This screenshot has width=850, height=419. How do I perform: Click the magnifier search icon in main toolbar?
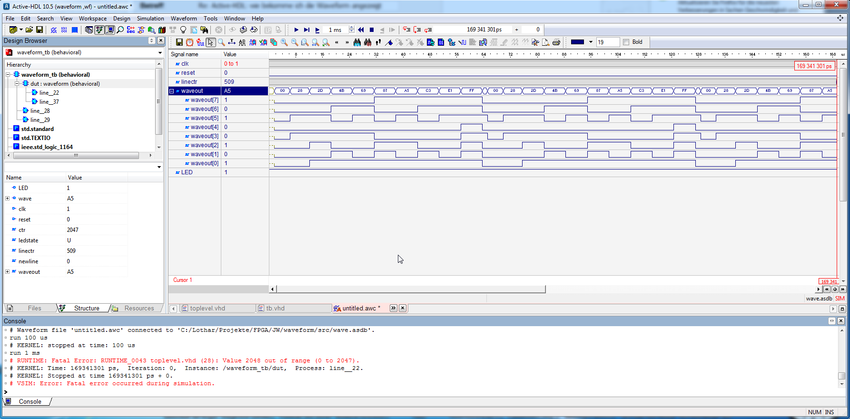120,30
